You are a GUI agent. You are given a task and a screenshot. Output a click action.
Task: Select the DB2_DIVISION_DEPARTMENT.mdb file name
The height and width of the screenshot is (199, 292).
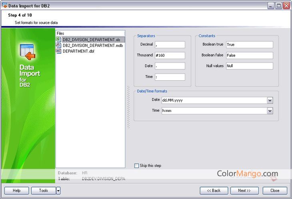93,45
